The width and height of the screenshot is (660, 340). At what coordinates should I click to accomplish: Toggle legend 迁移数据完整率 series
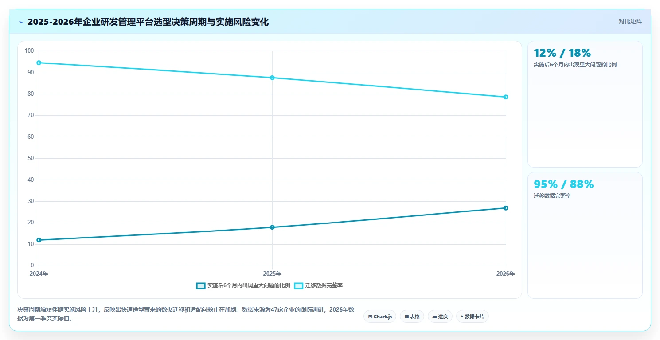pos(318,285)
